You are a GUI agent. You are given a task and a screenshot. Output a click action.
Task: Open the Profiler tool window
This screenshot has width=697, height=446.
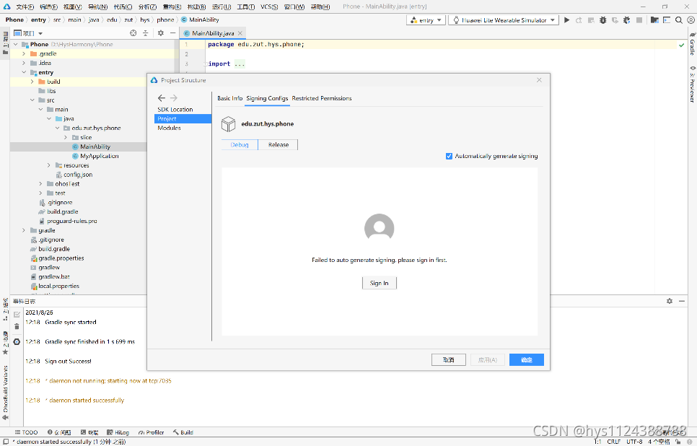(x=151, y=432)
